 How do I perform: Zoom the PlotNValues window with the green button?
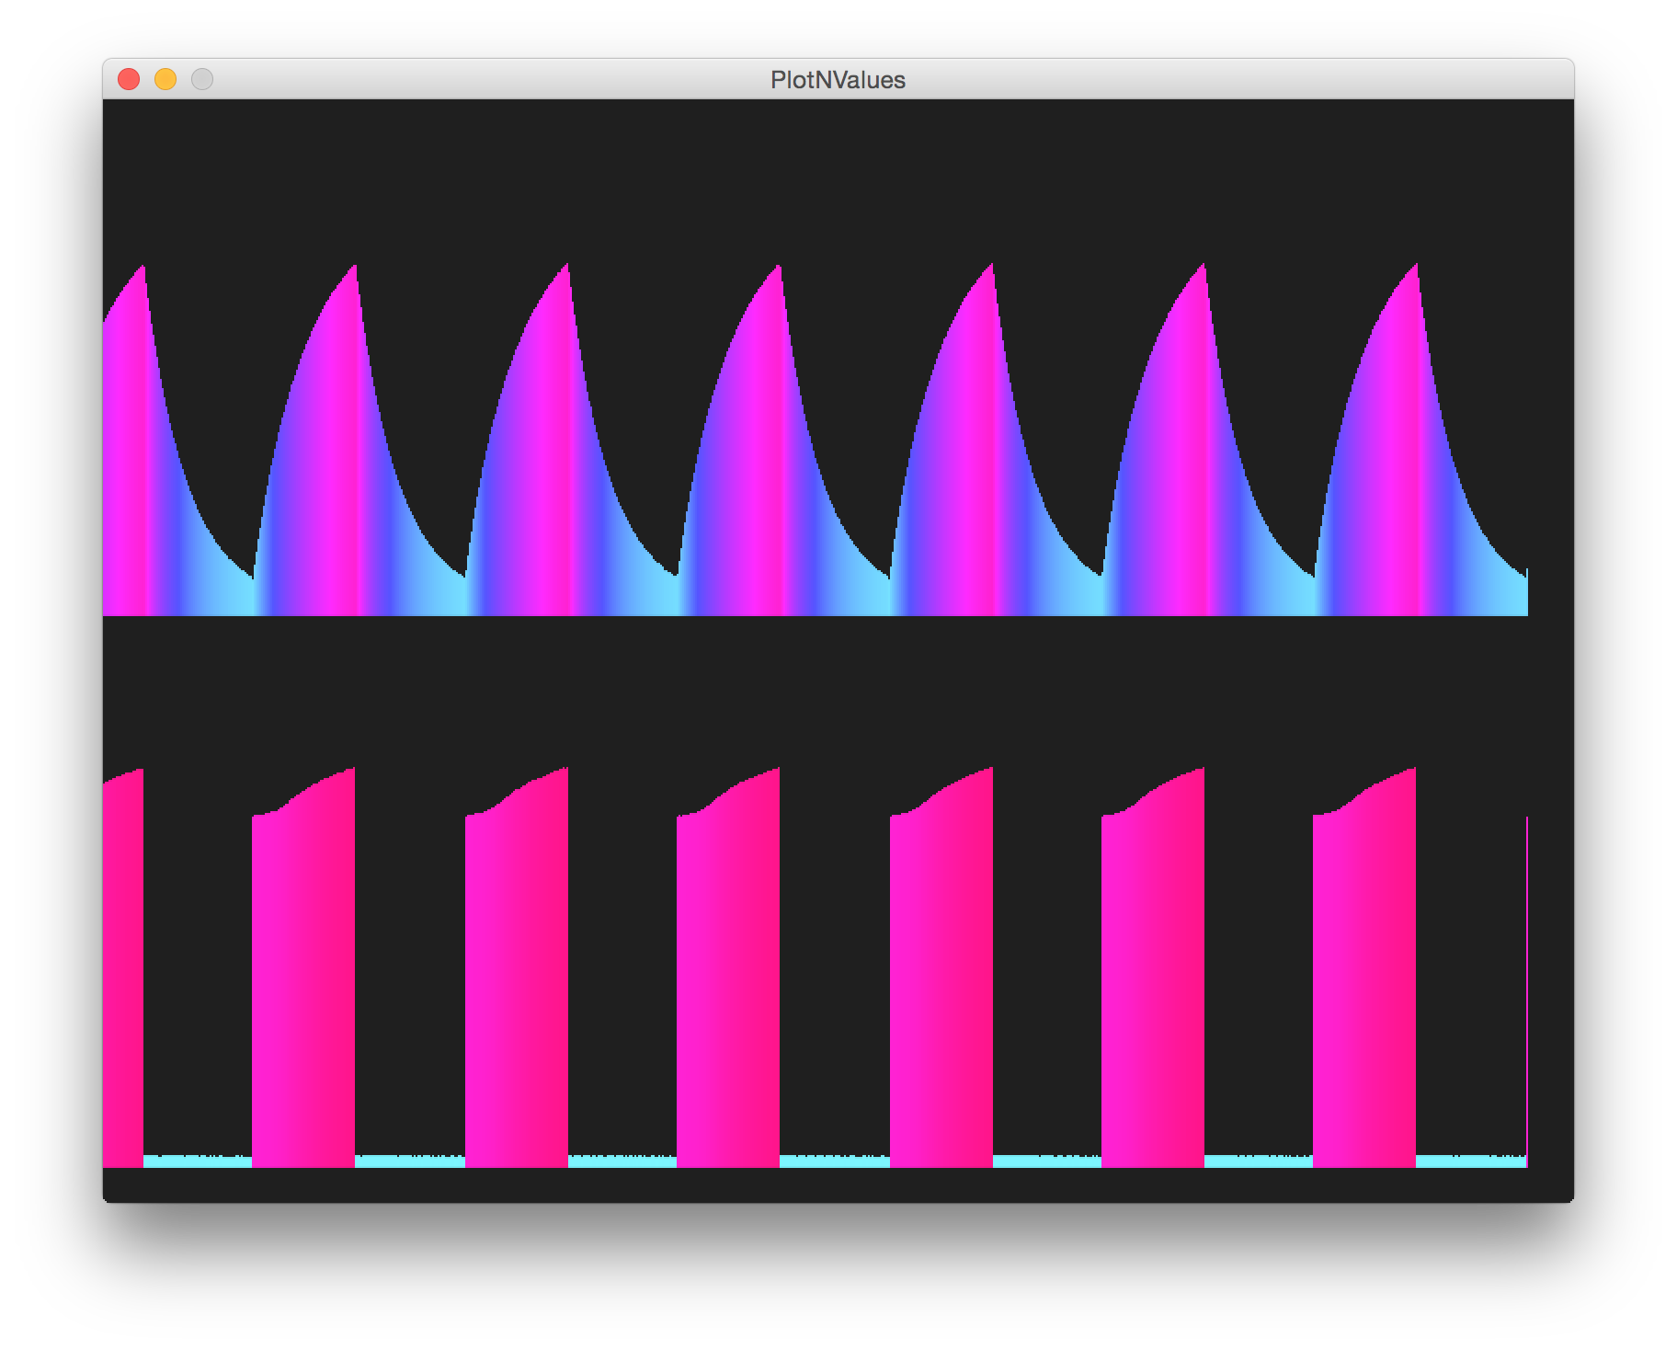[x=201, y=79]
